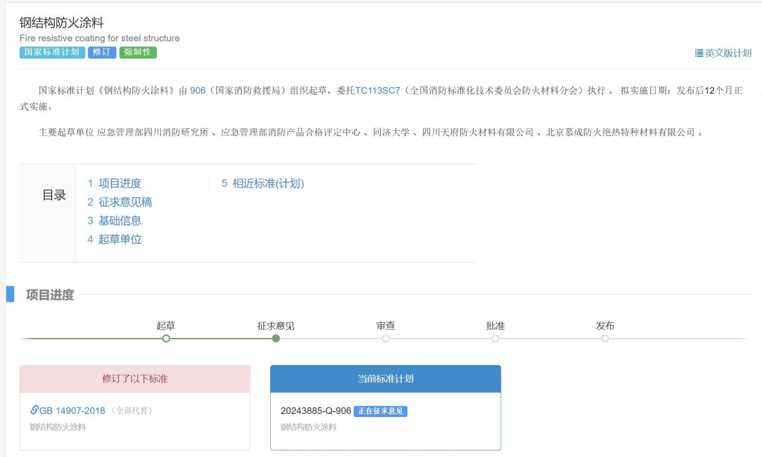Go to 3 基础信息 section

(x=114, y=221)
